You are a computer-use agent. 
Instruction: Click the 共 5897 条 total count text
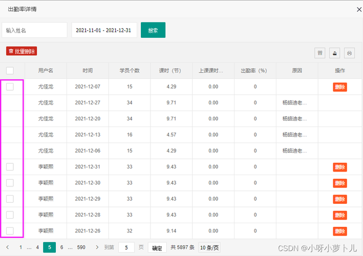182,247
